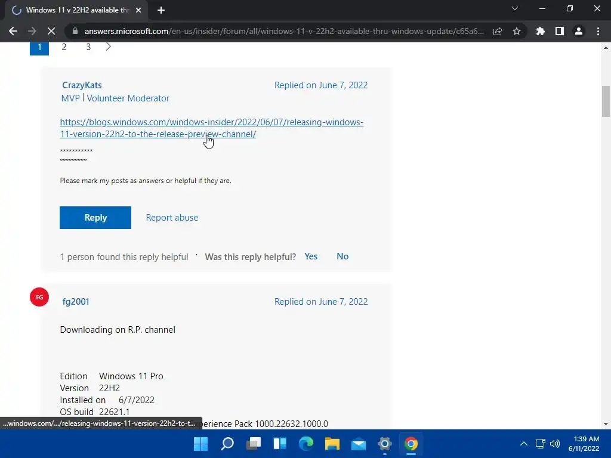Viewport: 611px width, 458px height.
Task: Open Chrome three-dot menu
Action: [x=598, y=31]
